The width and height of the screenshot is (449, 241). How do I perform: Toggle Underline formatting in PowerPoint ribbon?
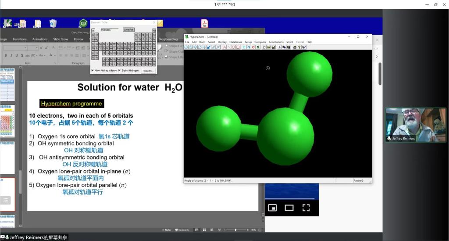(17, 55)
